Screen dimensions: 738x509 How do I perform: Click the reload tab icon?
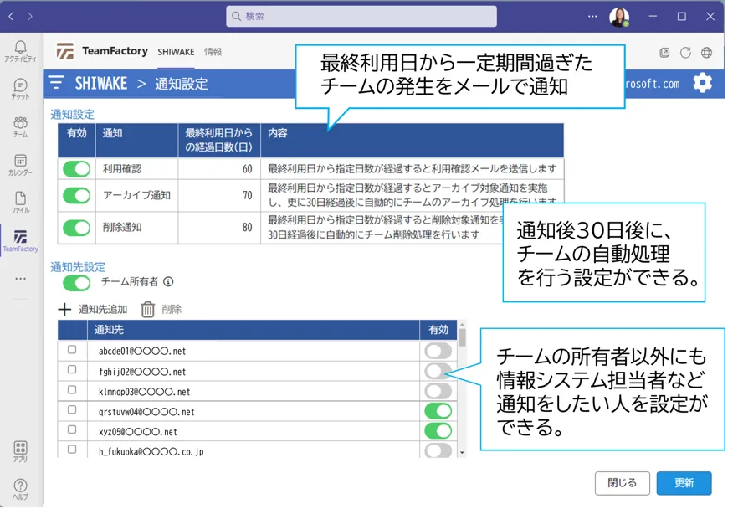[685, 52]
